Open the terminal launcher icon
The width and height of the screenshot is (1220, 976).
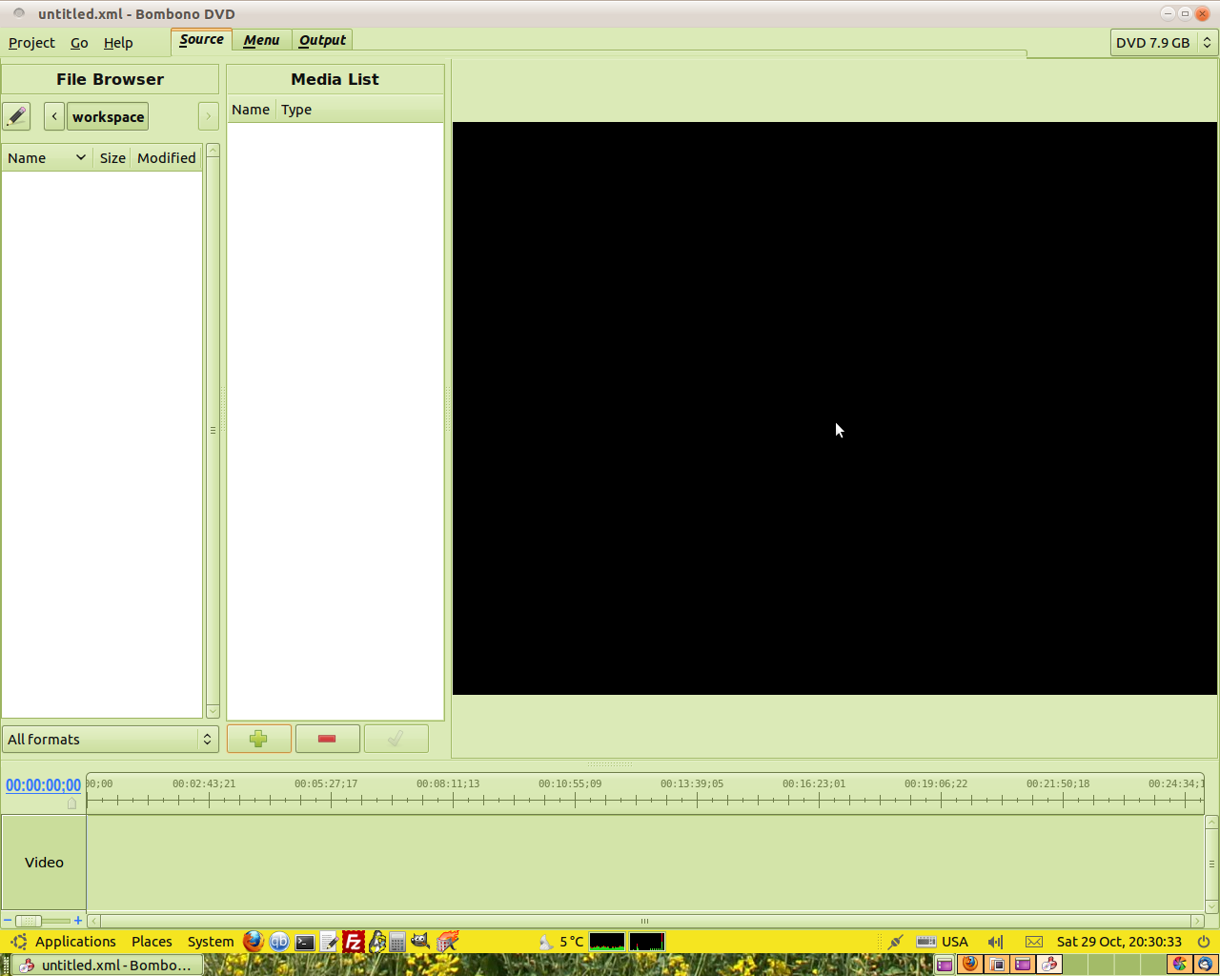point(305,942)
